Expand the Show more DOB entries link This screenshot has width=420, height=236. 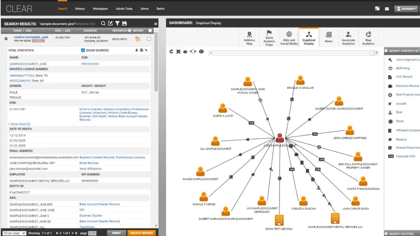(x=19, y=124)
